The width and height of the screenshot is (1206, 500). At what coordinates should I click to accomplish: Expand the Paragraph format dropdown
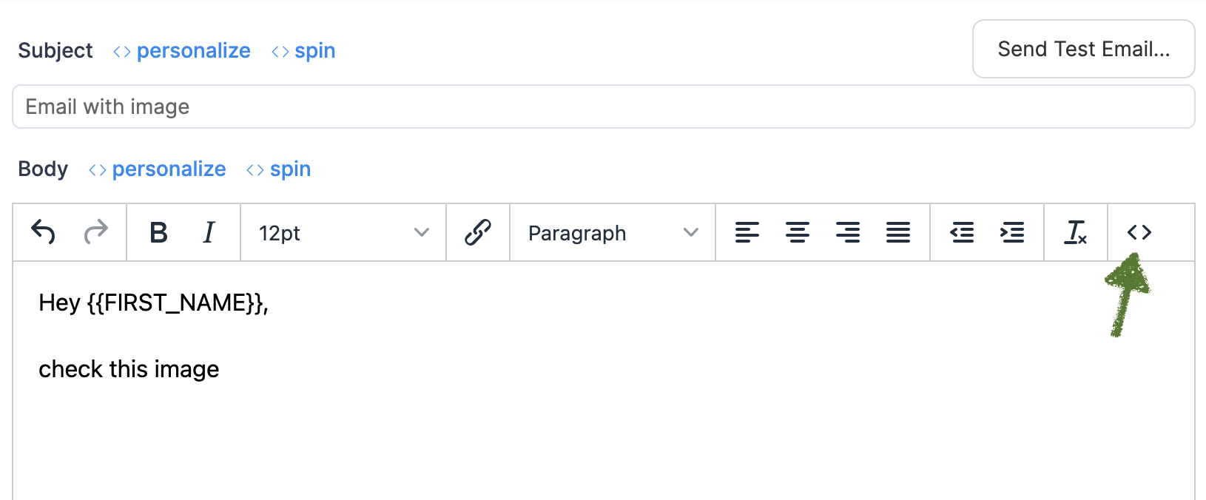click(x=613, y=233)
